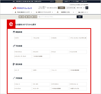Expand the ピアノ category
Screen dimensions: 101x94
click(x=23, y=38)
